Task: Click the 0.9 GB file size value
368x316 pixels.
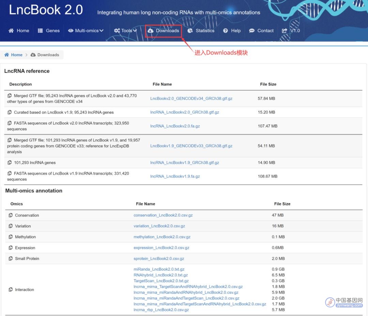Action: coord(278,269)
